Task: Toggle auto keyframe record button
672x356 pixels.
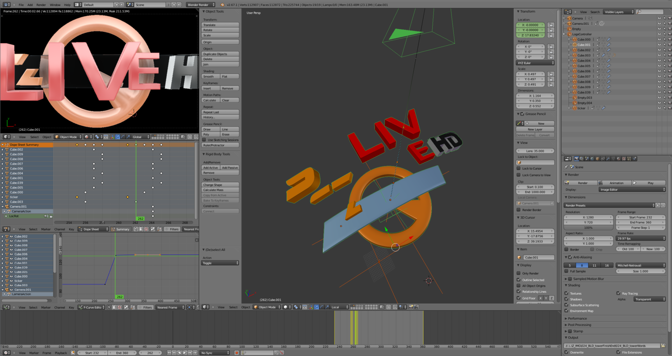Action: [236, 353]
